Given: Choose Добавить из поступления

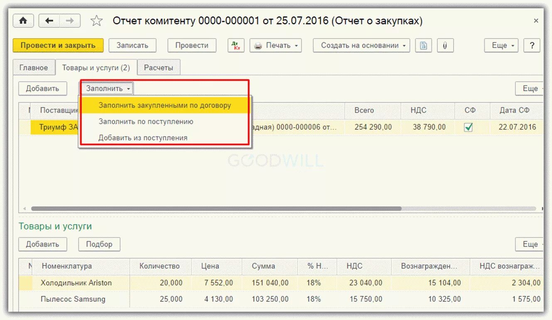Looking at the screenshot, I should click(x=165, y=138).
